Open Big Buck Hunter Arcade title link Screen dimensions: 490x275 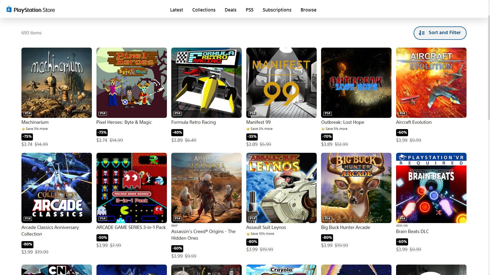click(345, 227)
